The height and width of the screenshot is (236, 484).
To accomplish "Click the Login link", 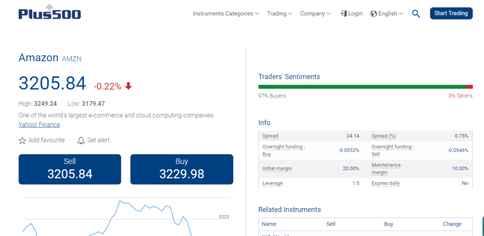I will 355,14.
